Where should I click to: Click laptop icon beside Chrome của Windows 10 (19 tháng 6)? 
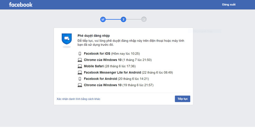click(x=80, y=85)
